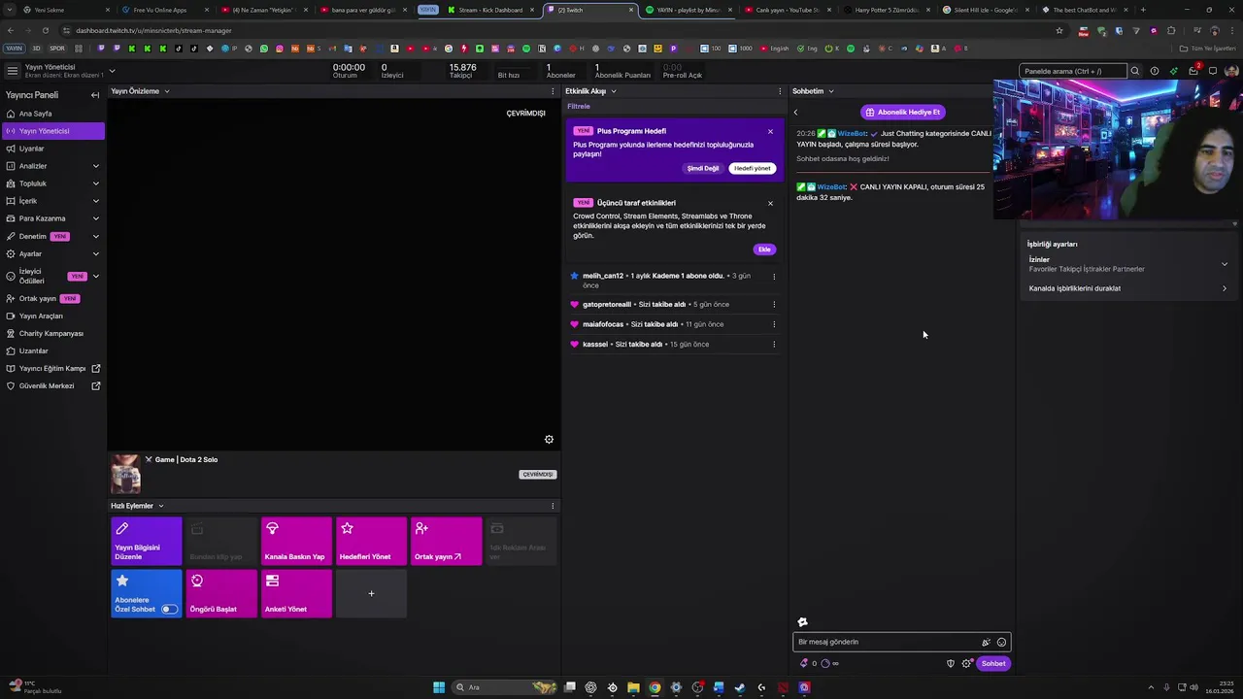Open chat settings gear icon
The image size is (1243, 699).
click(966, 664)
